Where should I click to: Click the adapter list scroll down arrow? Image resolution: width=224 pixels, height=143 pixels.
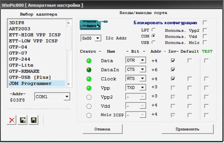point(68,84)
